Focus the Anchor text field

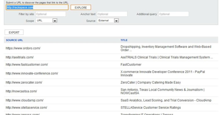(x=112, y=14)
